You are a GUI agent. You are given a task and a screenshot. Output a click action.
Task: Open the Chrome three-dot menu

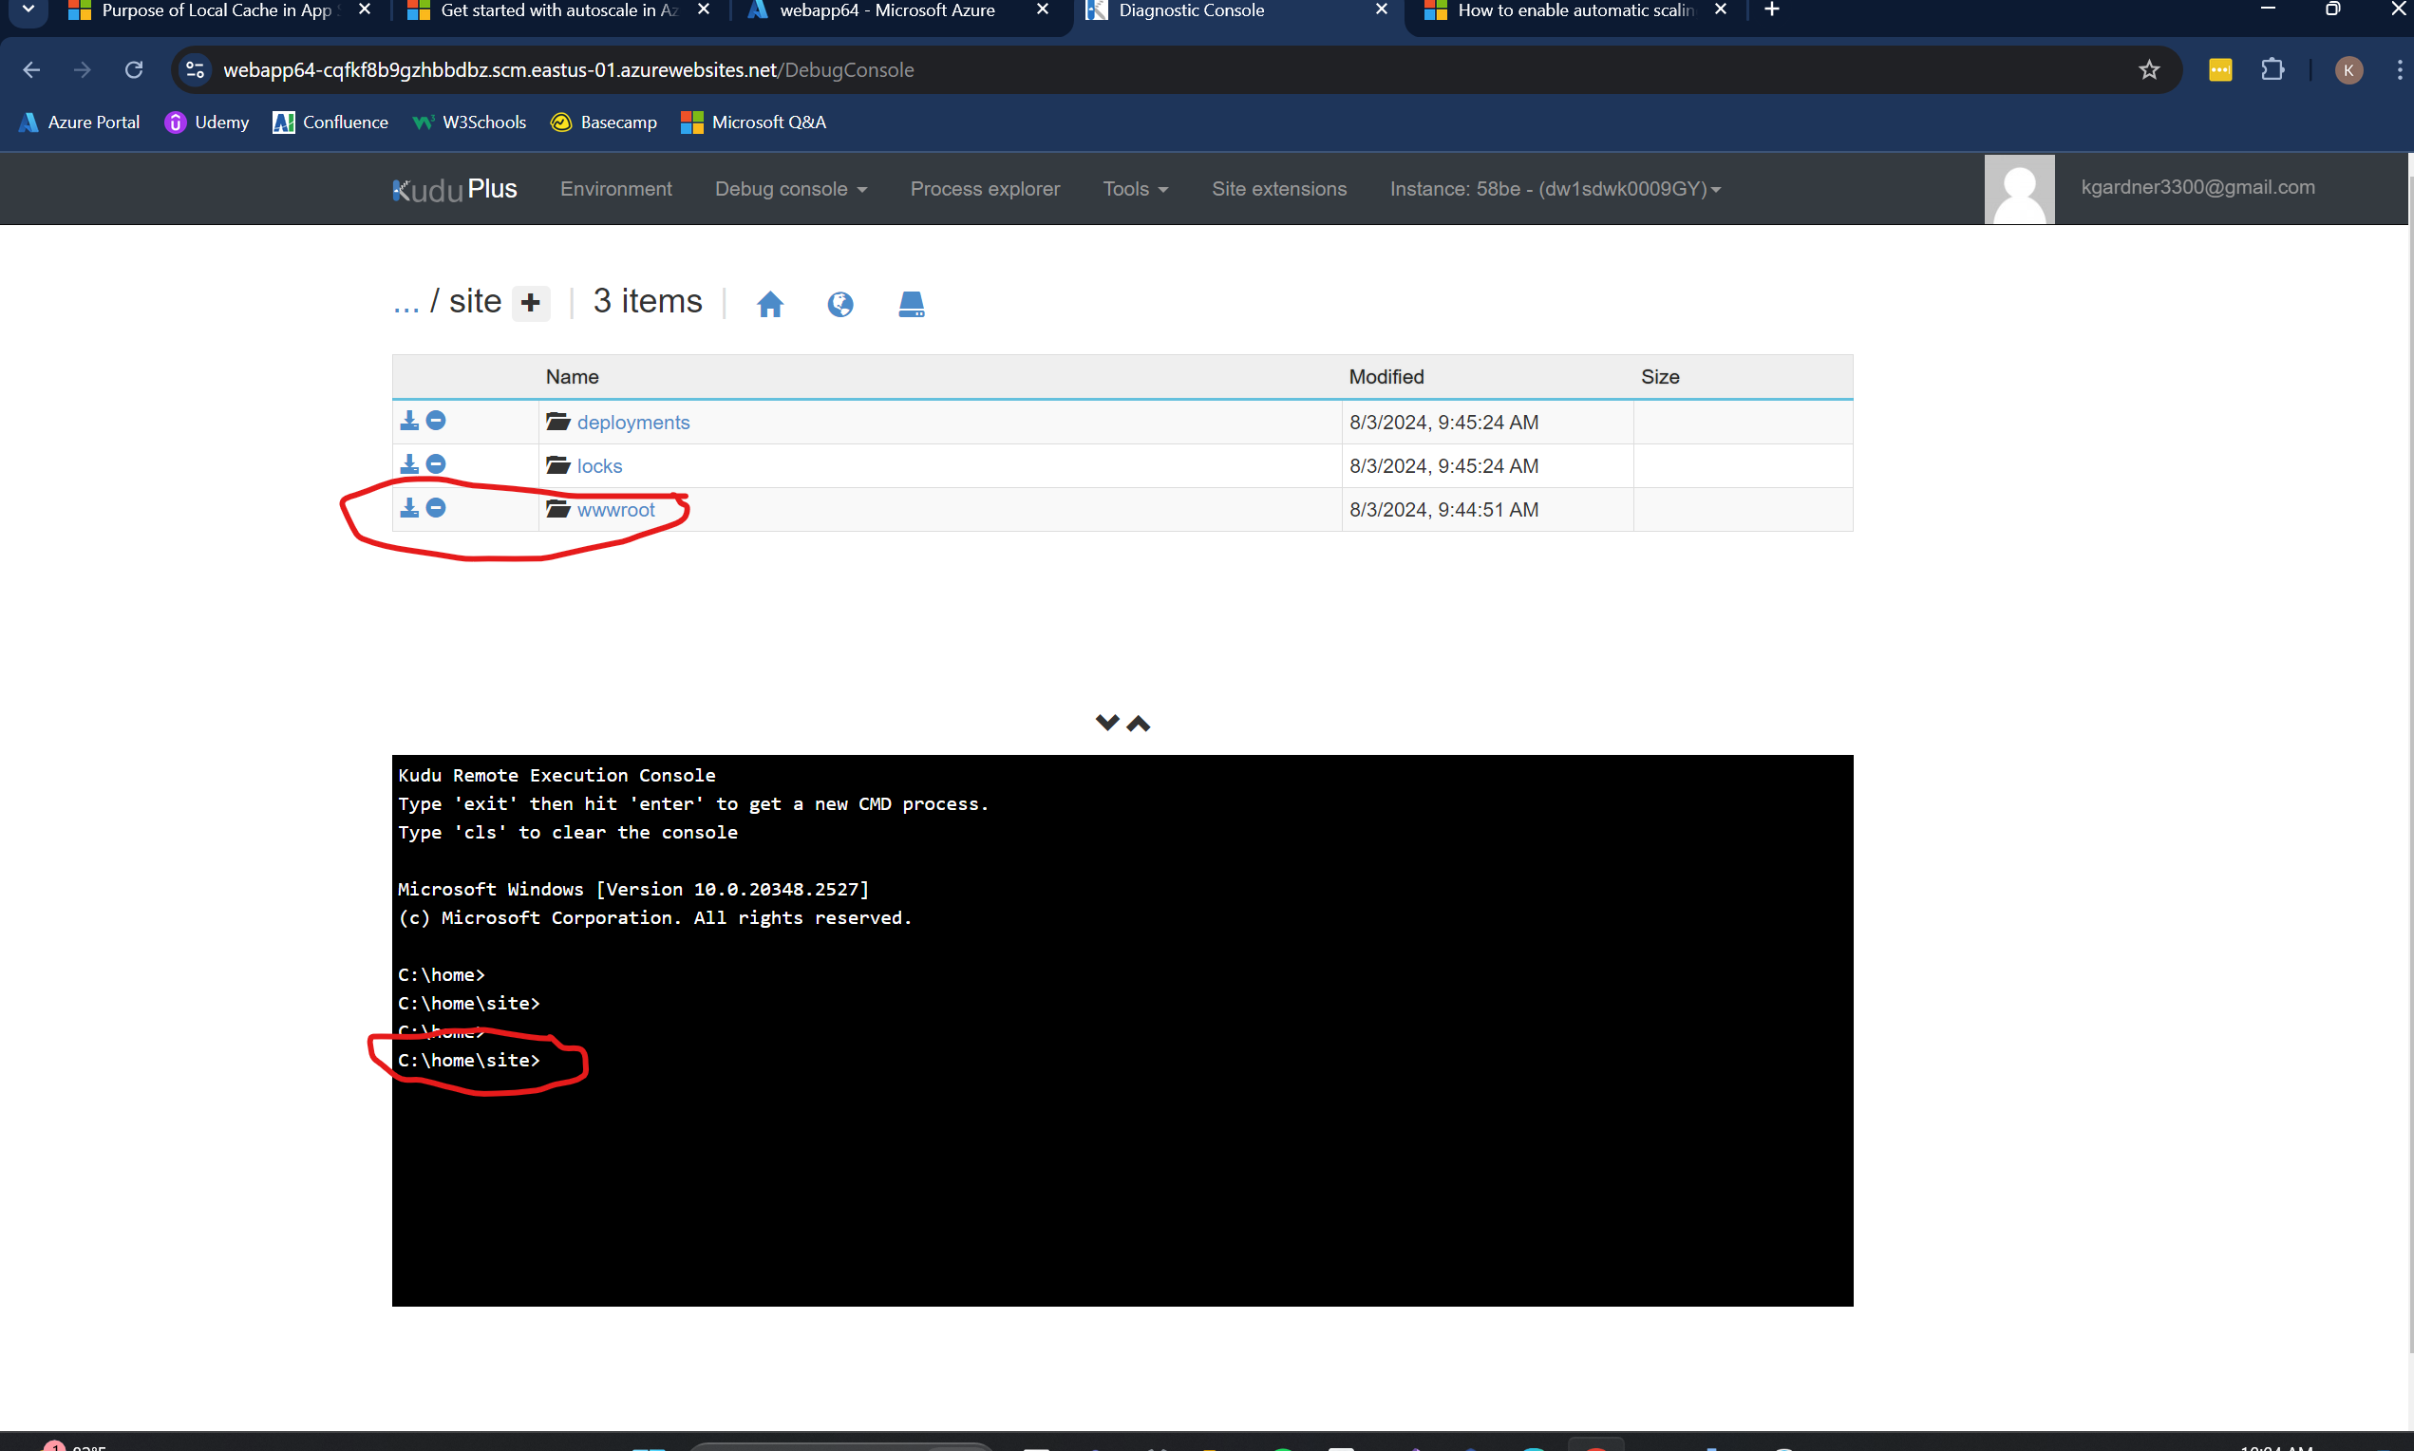[2400, 70]
